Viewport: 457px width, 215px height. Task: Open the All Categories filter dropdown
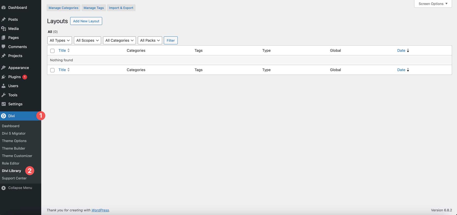tap(119, 40)
